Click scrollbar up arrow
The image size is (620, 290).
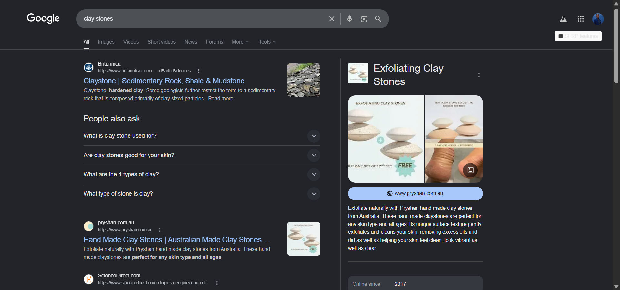tap(616, 4)
